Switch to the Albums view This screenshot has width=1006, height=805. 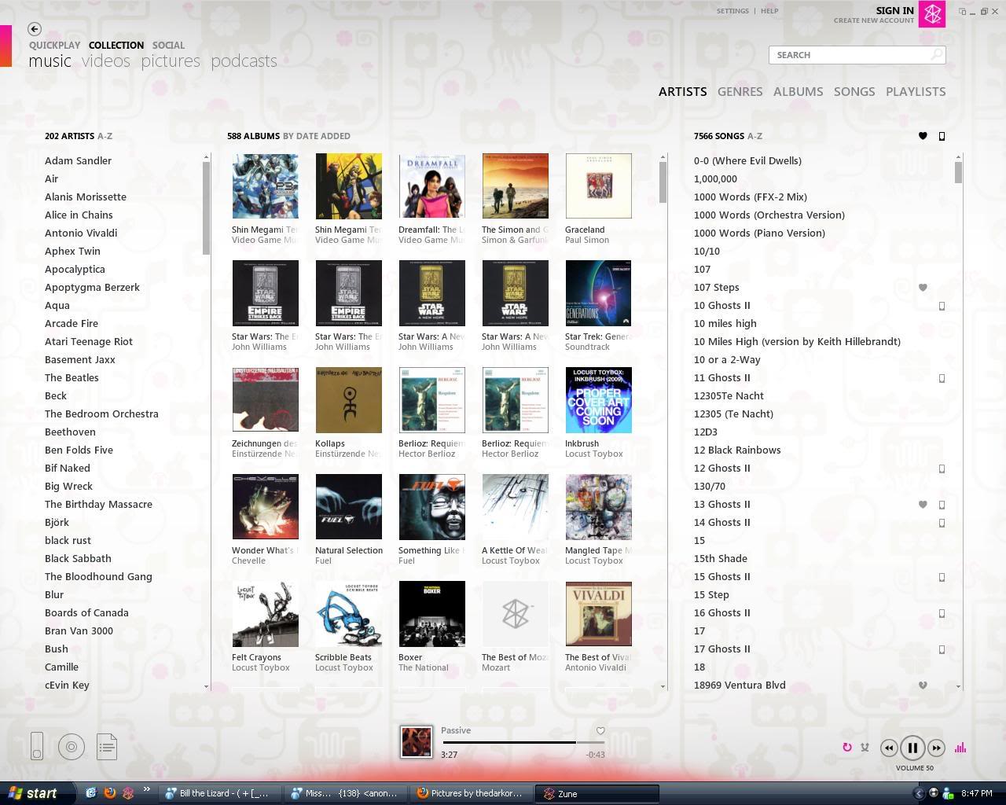pyautogui.click(x=798, y=91)
